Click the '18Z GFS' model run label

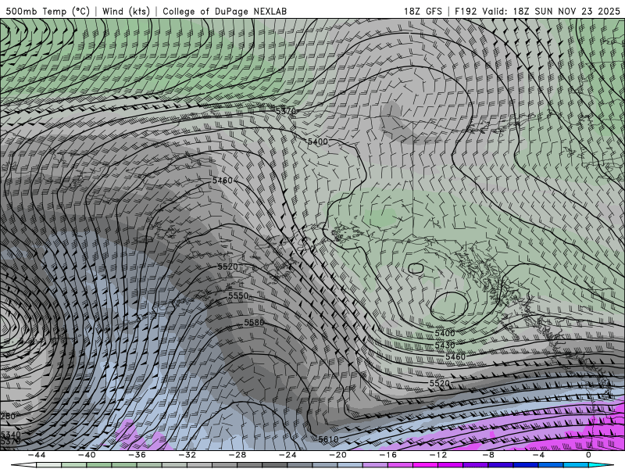click(423, 11)
